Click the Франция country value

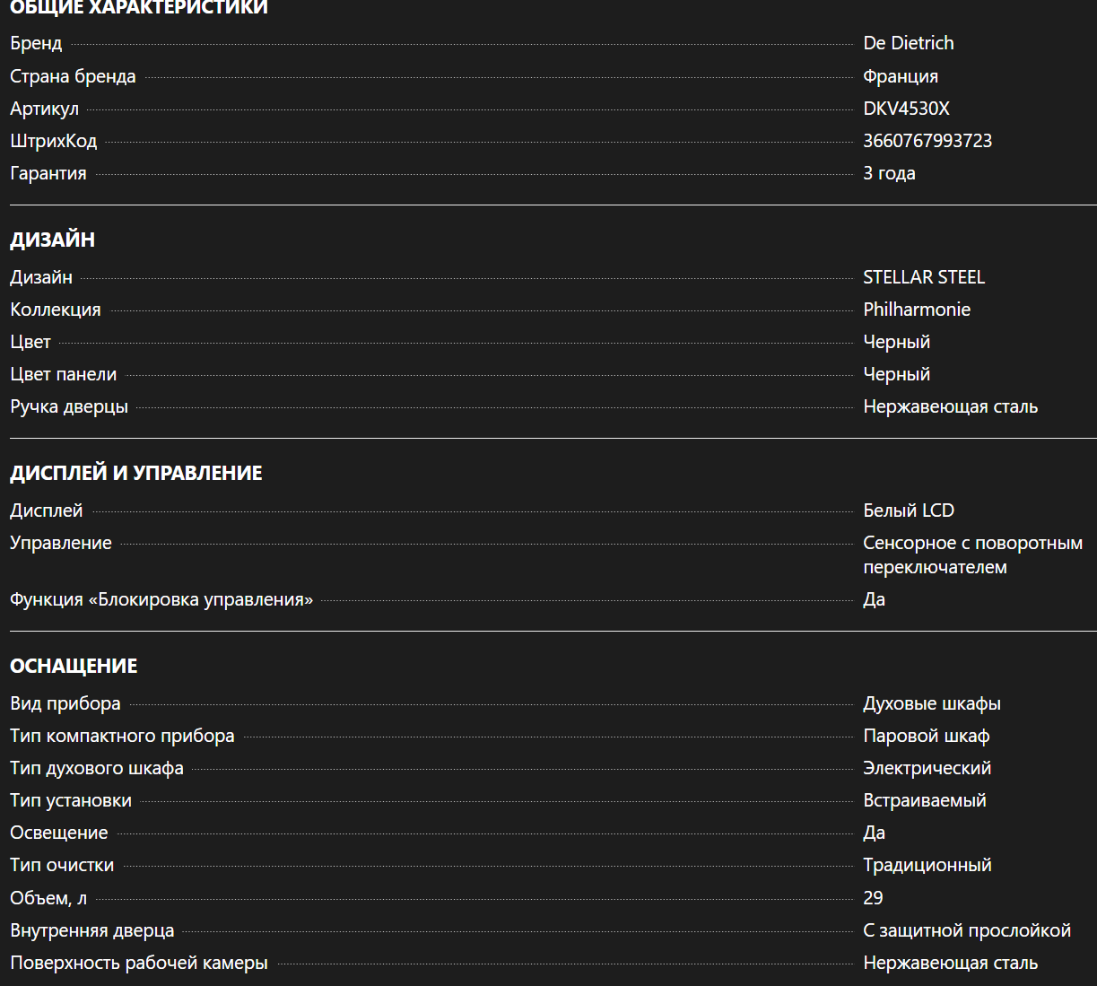(900, 76)
